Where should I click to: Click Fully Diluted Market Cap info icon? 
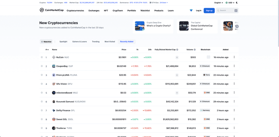tap(177, 50)
